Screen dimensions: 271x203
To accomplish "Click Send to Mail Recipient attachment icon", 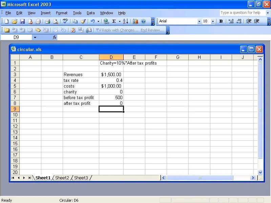I will (89, 30).
